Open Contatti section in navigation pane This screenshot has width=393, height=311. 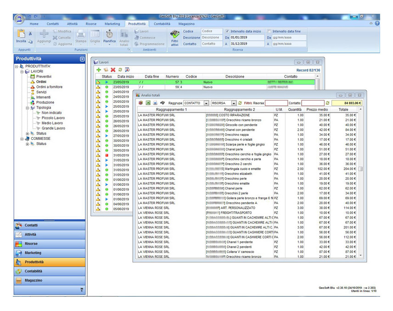click(50, 225)
